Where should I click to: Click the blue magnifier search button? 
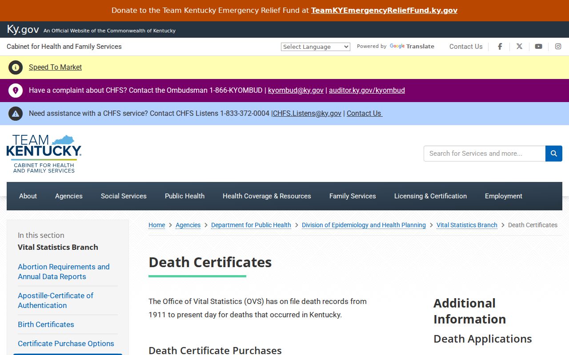pyautogui.click(x=554, y=154)
